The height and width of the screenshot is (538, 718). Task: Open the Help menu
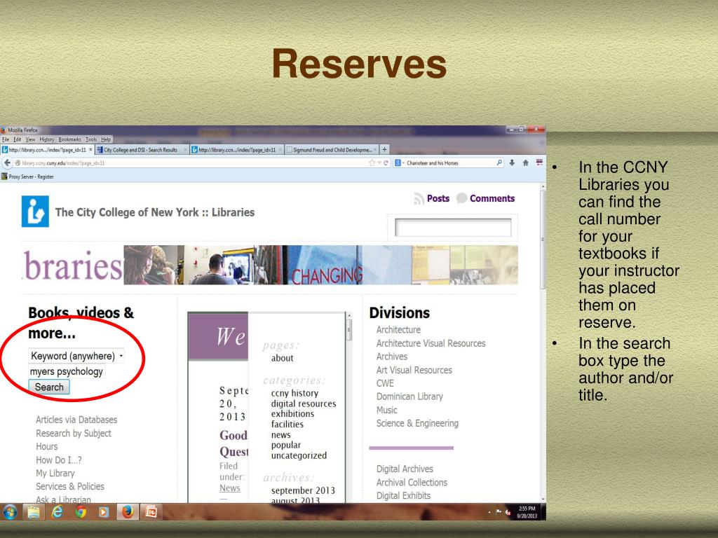point(106,139)
